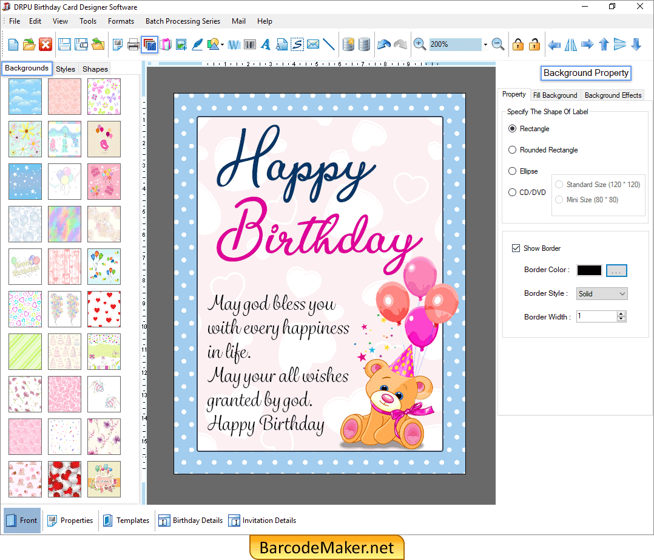Viewport: 654px width, 560px height.
Task: Click the Properties button
Action: point(70,521)
